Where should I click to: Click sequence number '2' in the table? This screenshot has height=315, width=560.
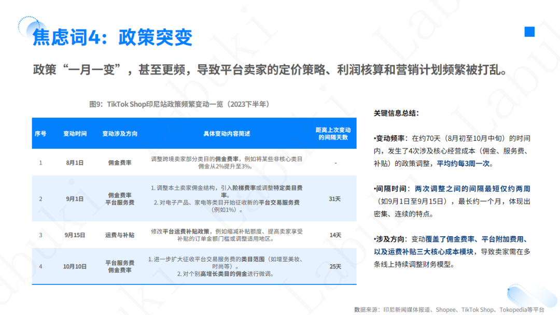(x=40, y=199)
